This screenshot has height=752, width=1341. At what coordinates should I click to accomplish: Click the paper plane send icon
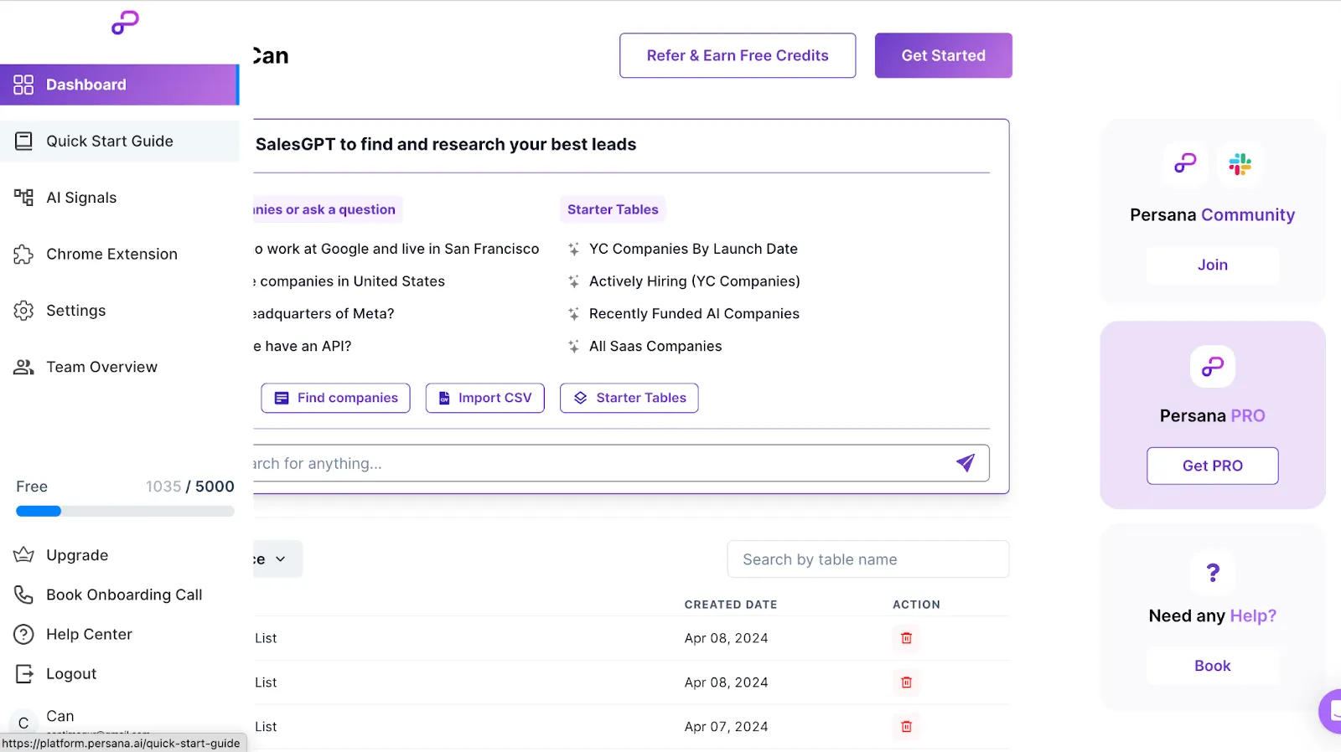(966, 462)
